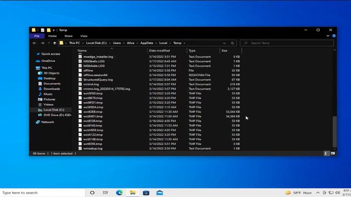
Task: Open the File ribbon tab
Action: [x=37, y=36]
